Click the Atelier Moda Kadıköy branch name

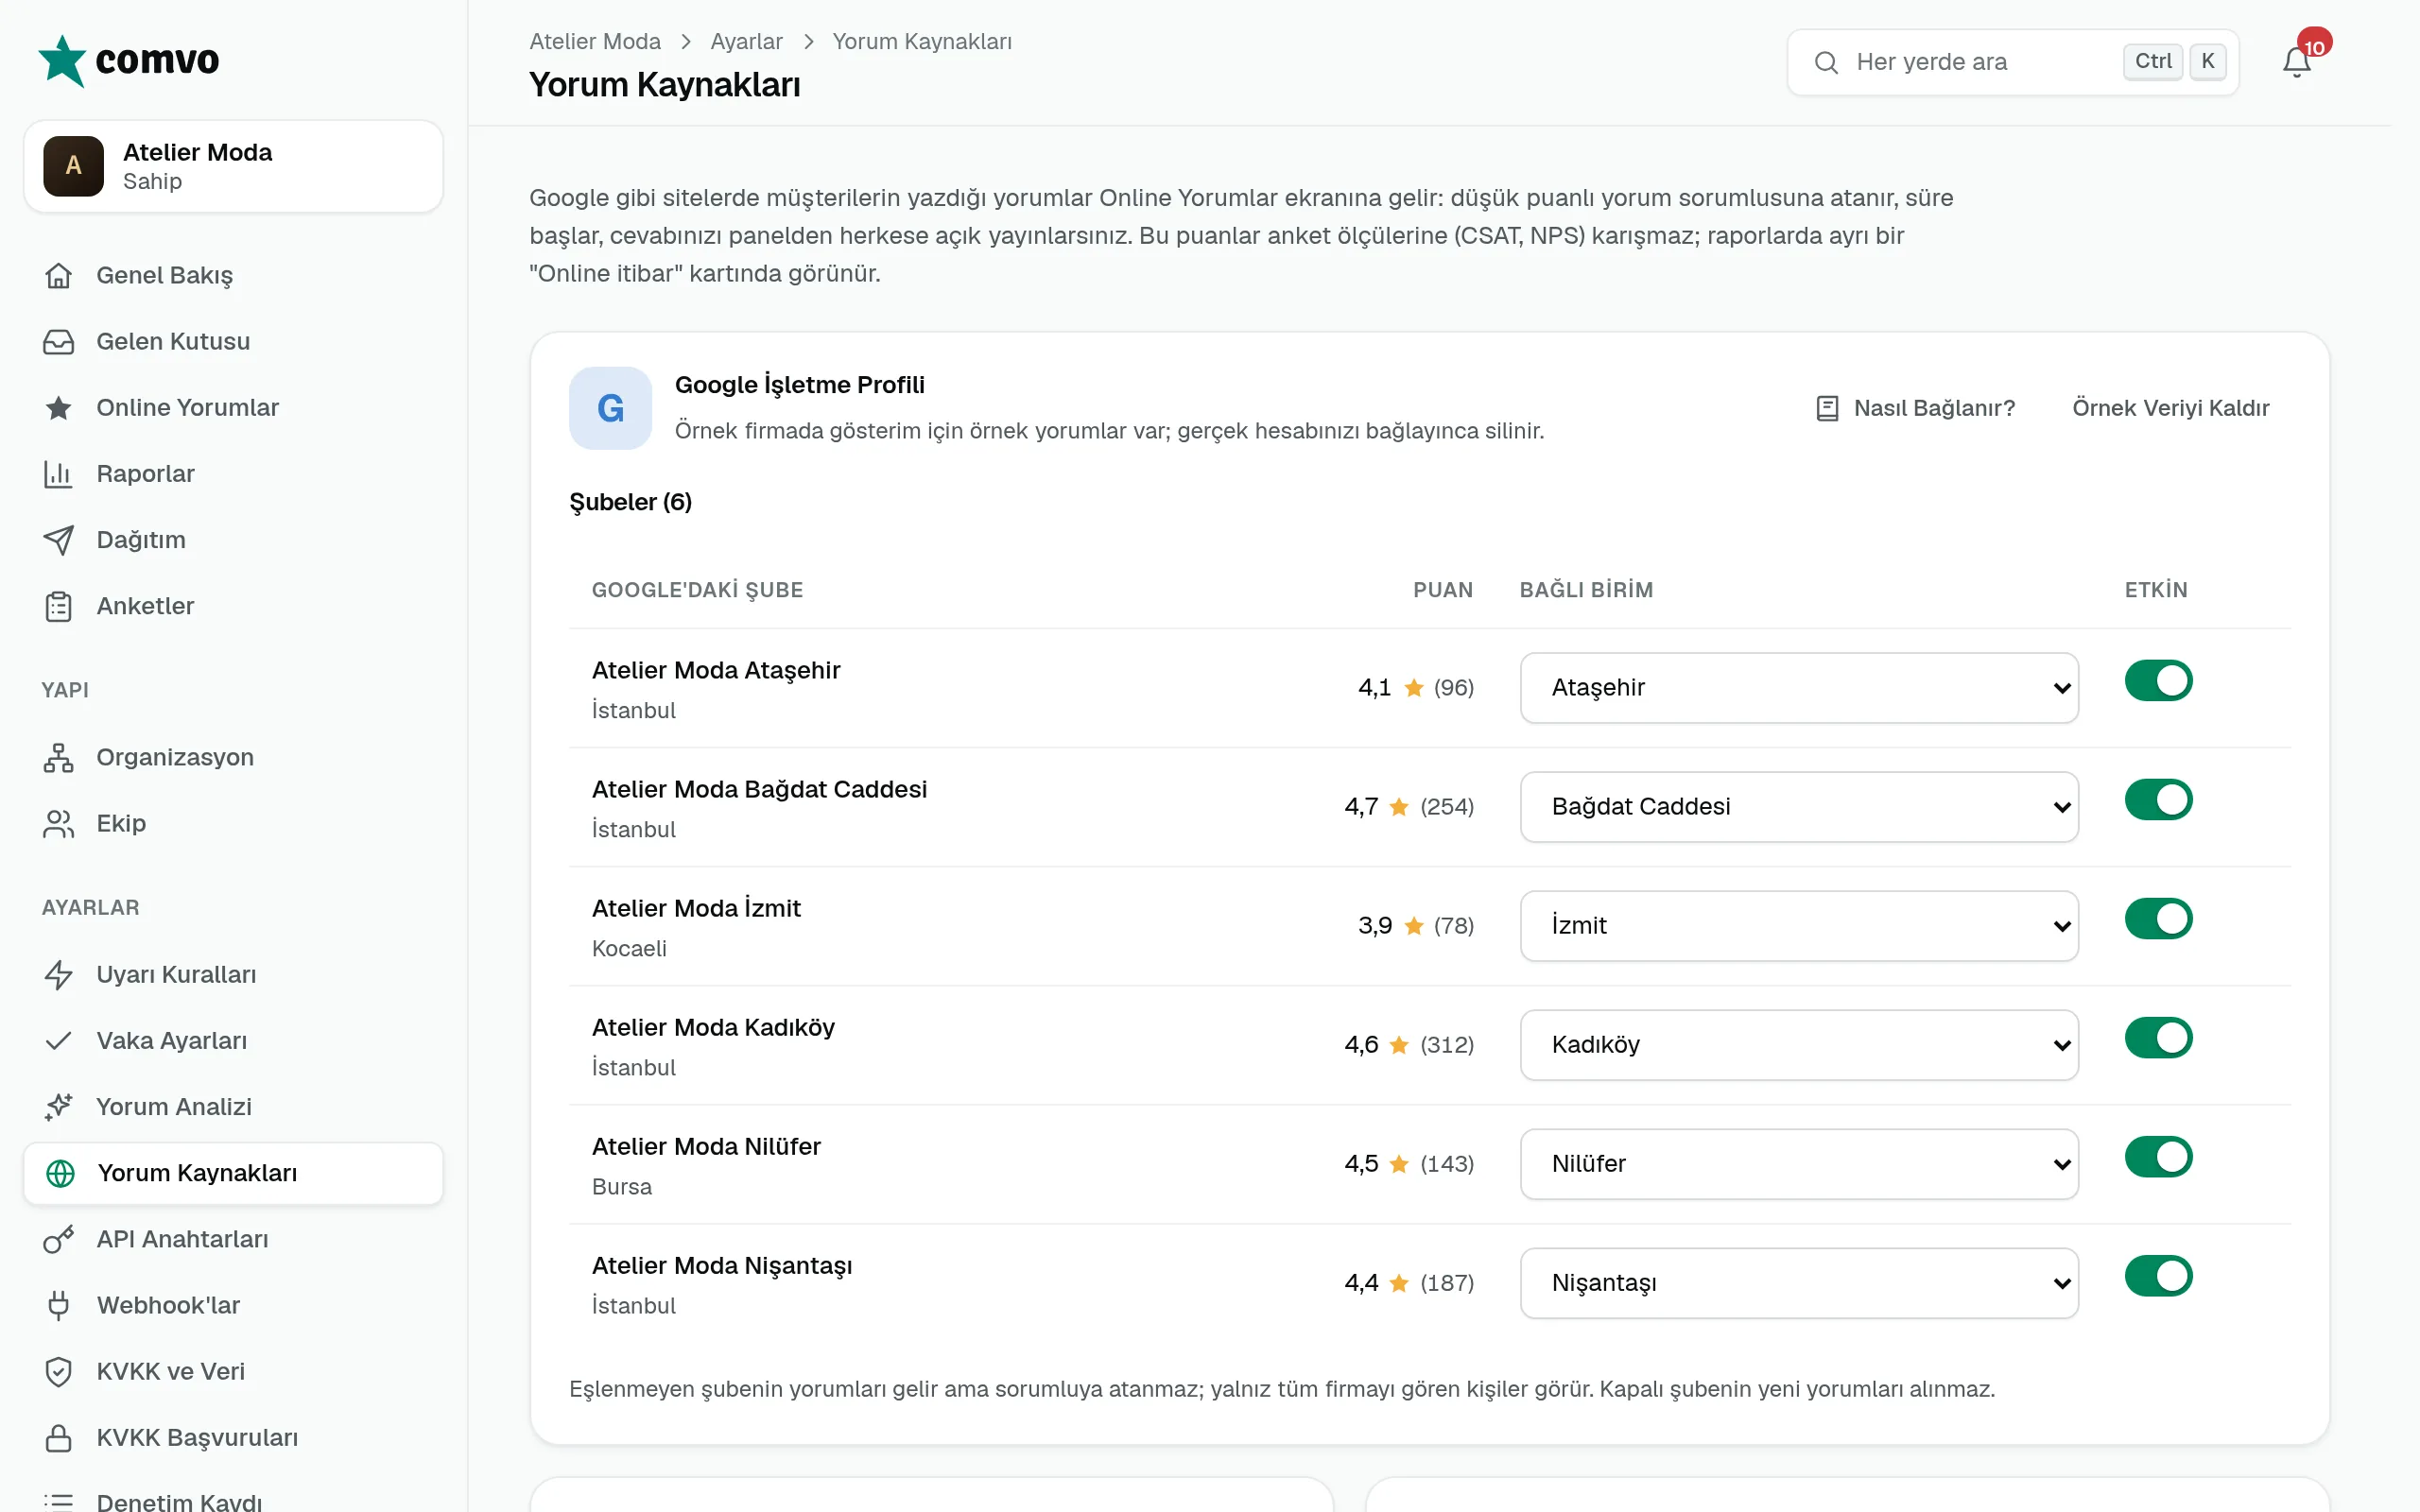(x=713, y=1027)
